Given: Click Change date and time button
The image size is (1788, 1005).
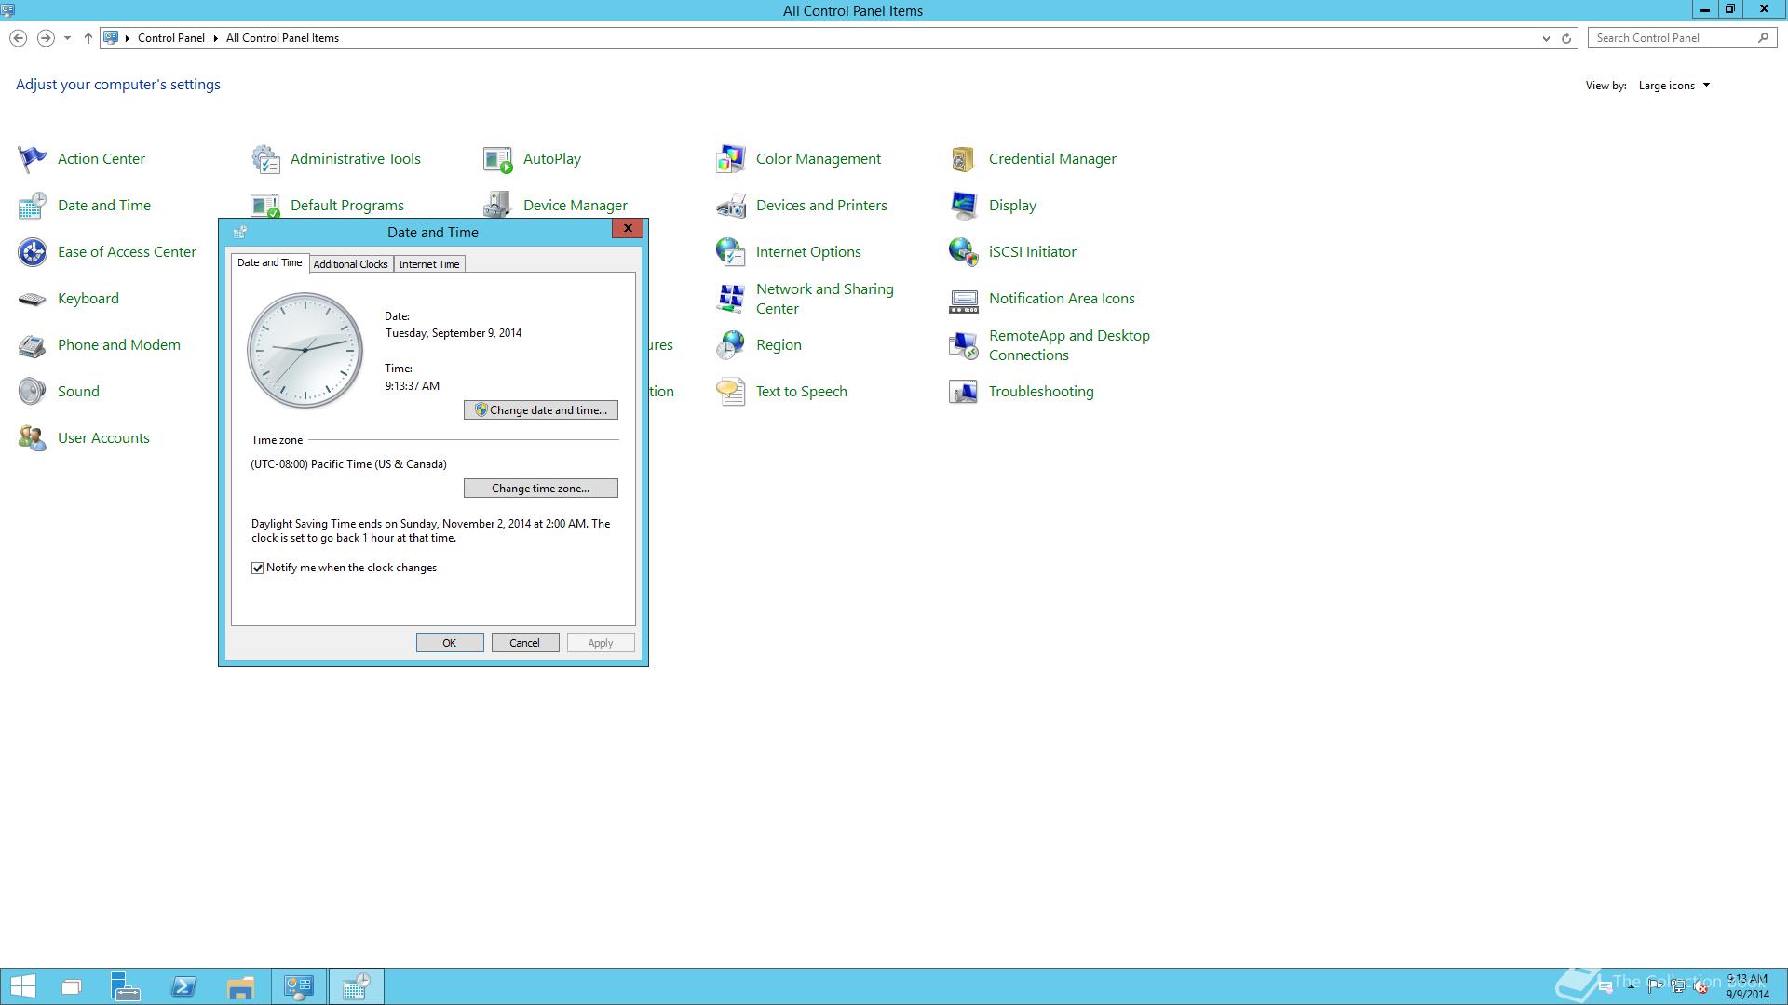Looking at the screenshot, I should [x=541, y=410].
